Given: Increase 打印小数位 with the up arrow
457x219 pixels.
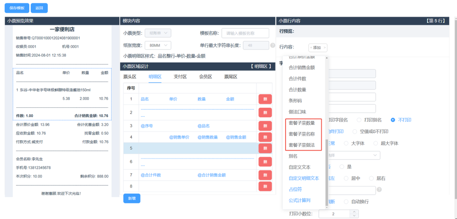Looking at the screenshot, I should tap(354, 212).
